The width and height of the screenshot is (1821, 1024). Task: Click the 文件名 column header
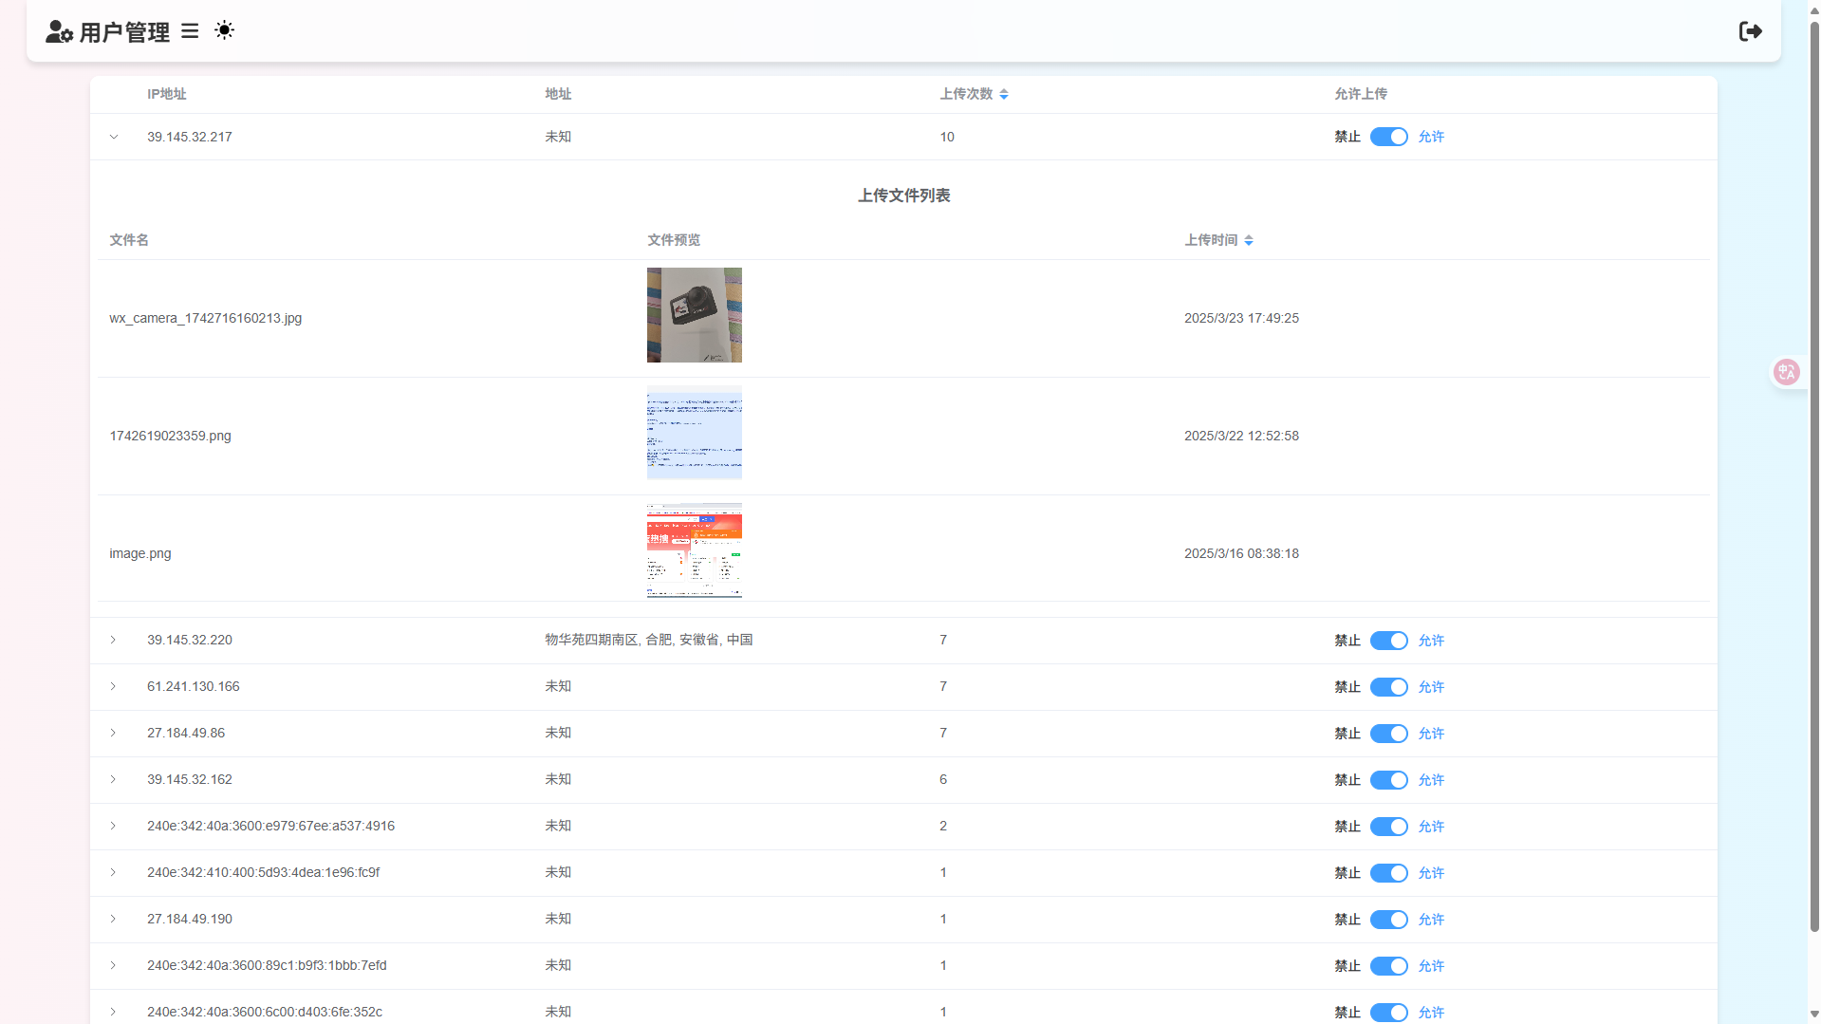[129, 240]
